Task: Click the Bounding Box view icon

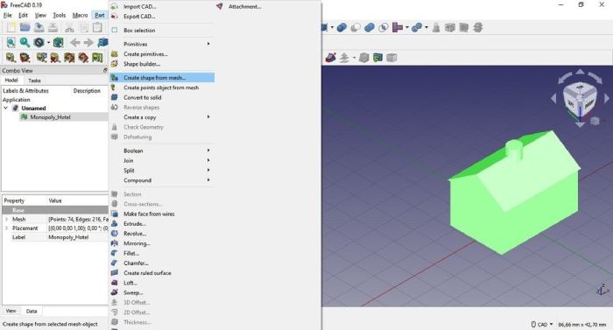Action: pos(59,42)
